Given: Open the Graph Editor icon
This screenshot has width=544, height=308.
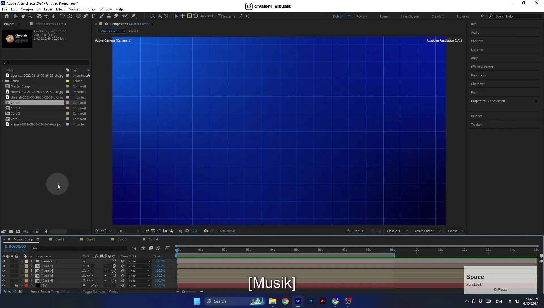Looking at the screenshot, I should click(168, 248).
